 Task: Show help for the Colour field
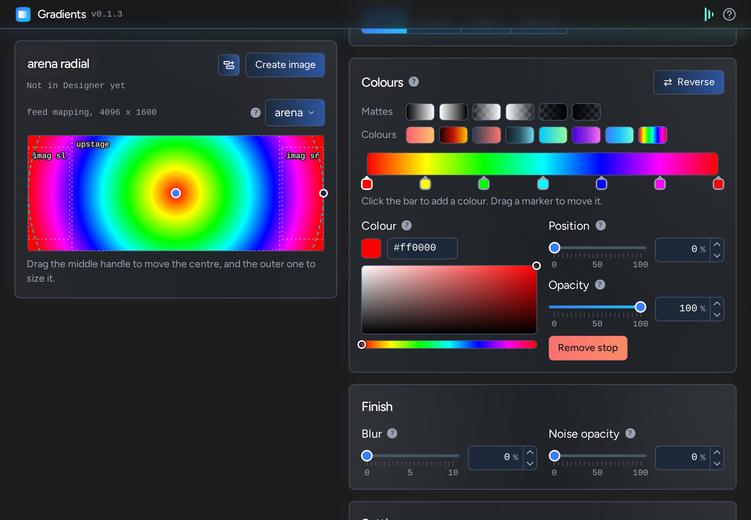tap(407, 225)
